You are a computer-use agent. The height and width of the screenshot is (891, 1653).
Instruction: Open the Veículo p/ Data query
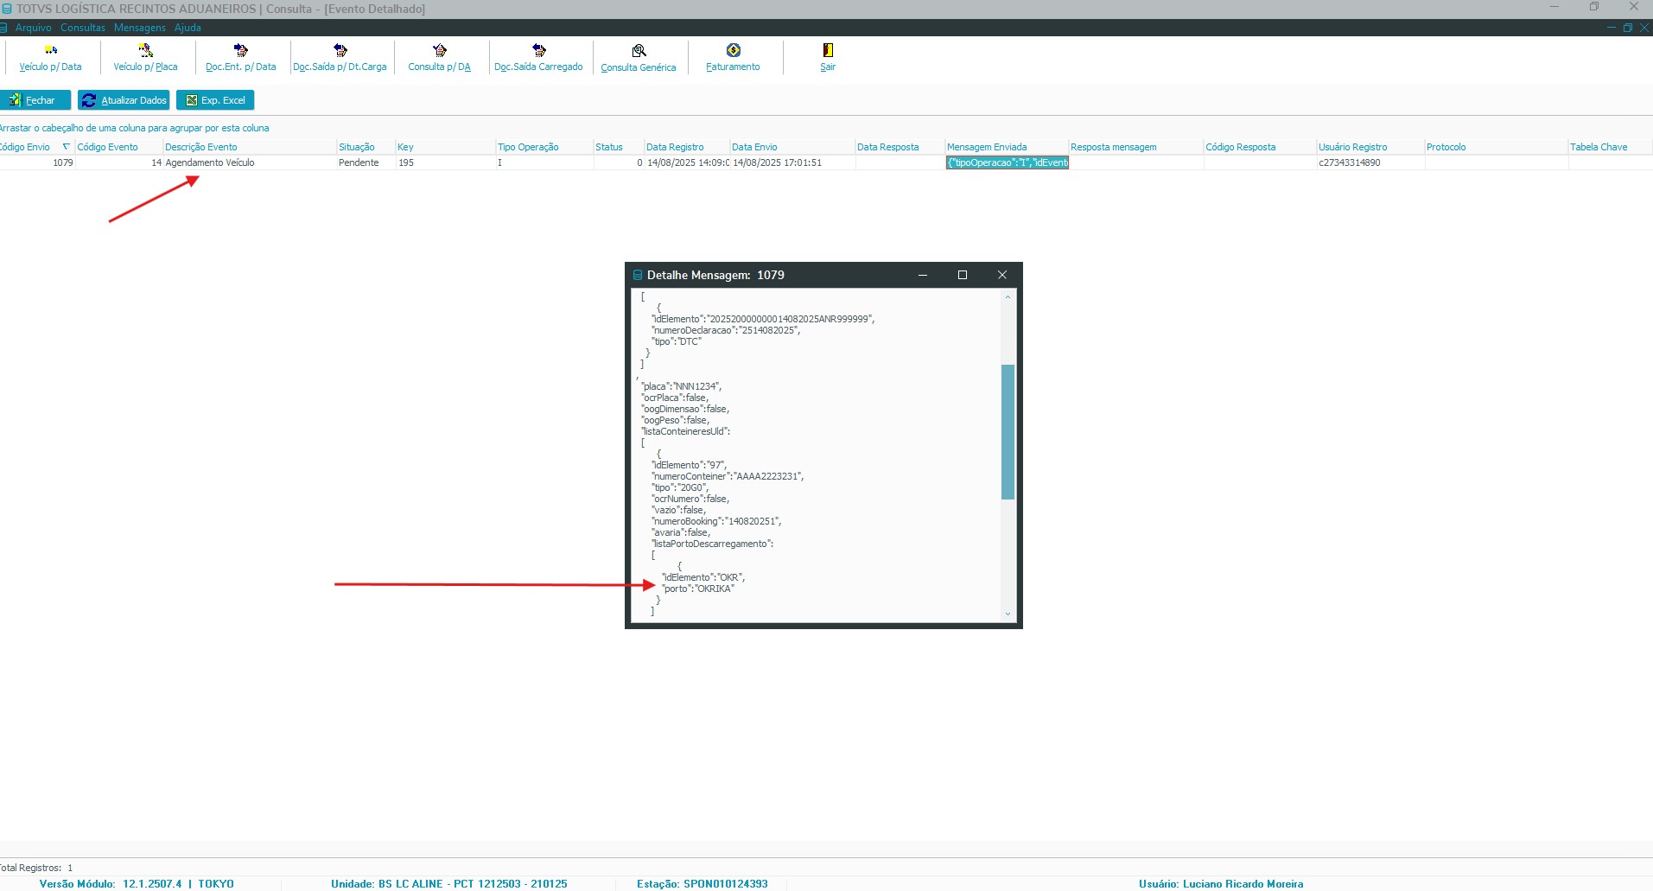(x=51, y=58)
